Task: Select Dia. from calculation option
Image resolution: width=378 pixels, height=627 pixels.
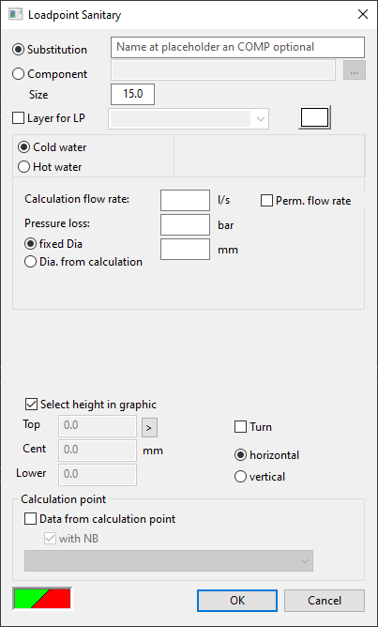Action: tap(83, 262)
